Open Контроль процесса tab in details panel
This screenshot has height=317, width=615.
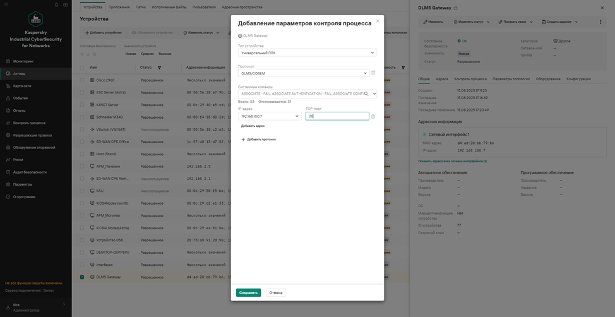pos(470,79)
